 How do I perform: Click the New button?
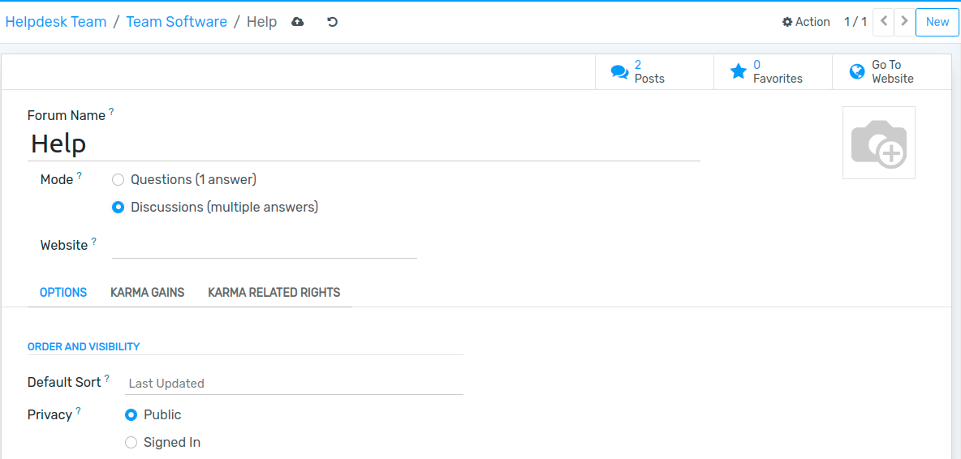[x=937, y=22]
